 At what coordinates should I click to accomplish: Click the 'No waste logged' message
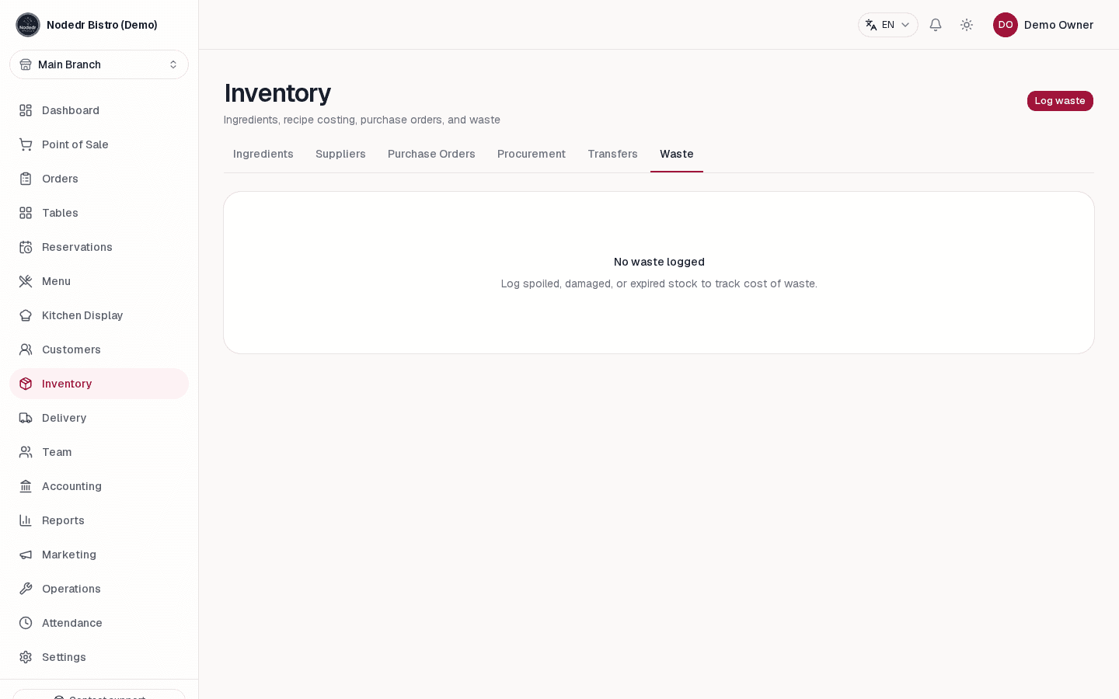659,262
